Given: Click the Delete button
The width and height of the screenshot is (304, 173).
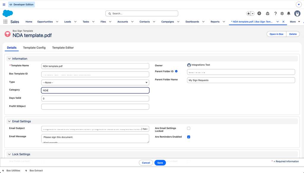Looking at the screenshot, I should coord(293,34).
